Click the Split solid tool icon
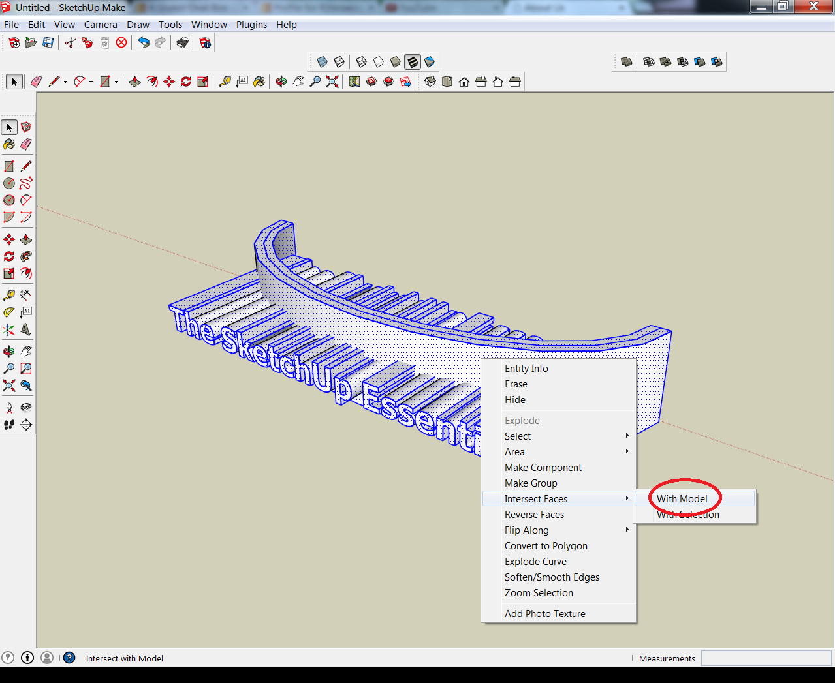Image resolution: width=835 pixels, height=683 pixels. 717,62
